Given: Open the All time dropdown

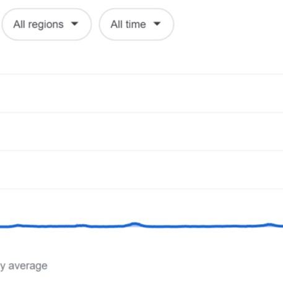Looking at the screenshot, I should [x=136, y=24].
